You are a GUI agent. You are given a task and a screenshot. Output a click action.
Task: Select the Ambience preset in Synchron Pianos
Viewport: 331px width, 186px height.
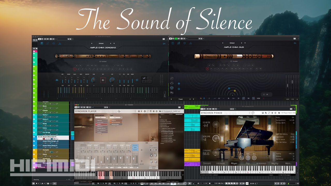[261, 163]
